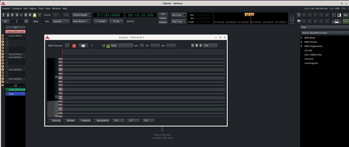Toggle loop playback icon
The width and height of the screenshot is (349, 147).
tap(21, 15)
